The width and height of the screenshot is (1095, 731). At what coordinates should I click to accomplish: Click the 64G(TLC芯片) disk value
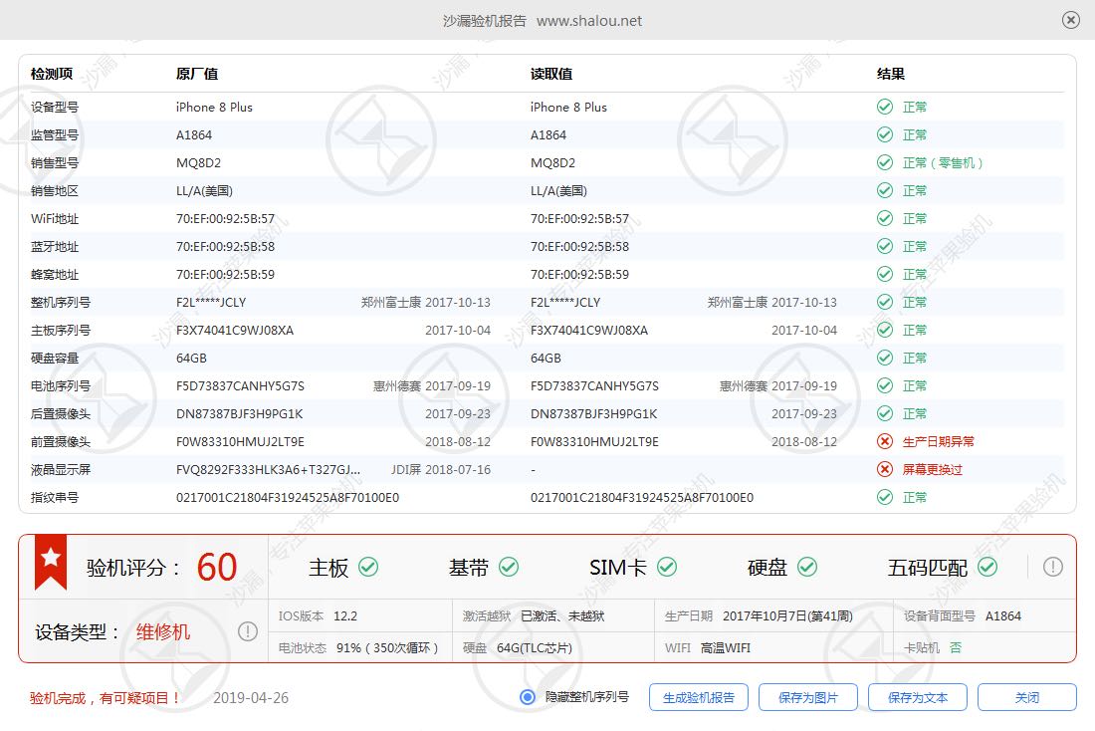point(535,647)
